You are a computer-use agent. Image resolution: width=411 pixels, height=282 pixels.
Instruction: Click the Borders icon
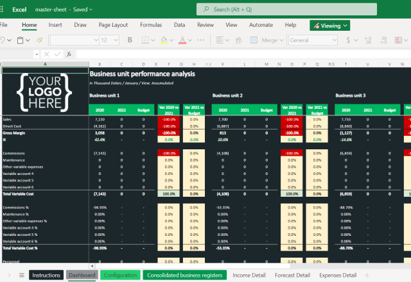click(x=145, y=40)
